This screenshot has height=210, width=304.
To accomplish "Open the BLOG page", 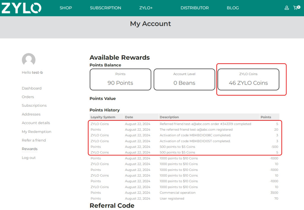I will [233, 8].
